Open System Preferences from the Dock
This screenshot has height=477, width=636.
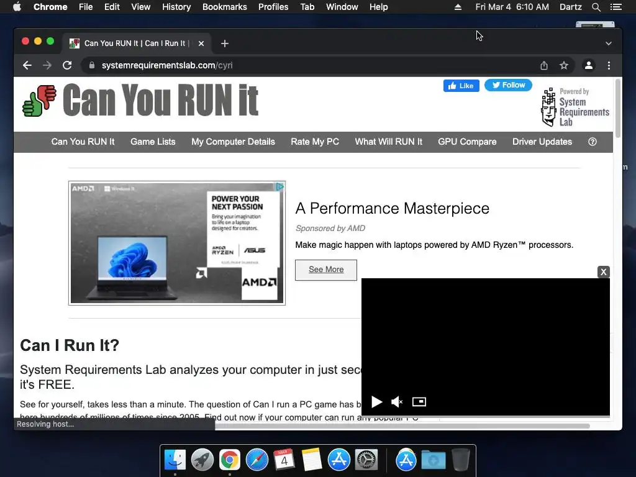(x=366, y=460)
